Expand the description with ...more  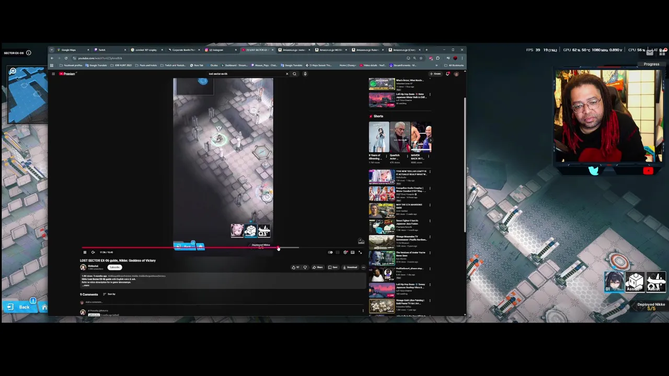(86, 285)
